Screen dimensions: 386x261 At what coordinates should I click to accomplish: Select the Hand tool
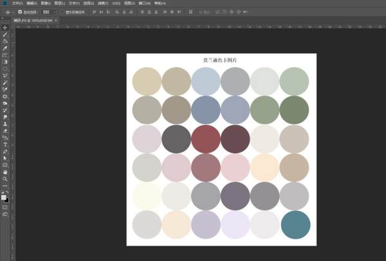(x=5, y=172)
